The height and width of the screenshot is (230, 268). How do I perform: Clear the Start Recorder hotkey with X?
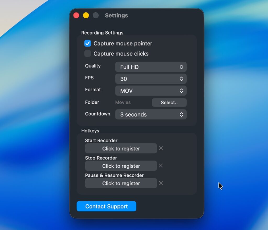point(161,148)
